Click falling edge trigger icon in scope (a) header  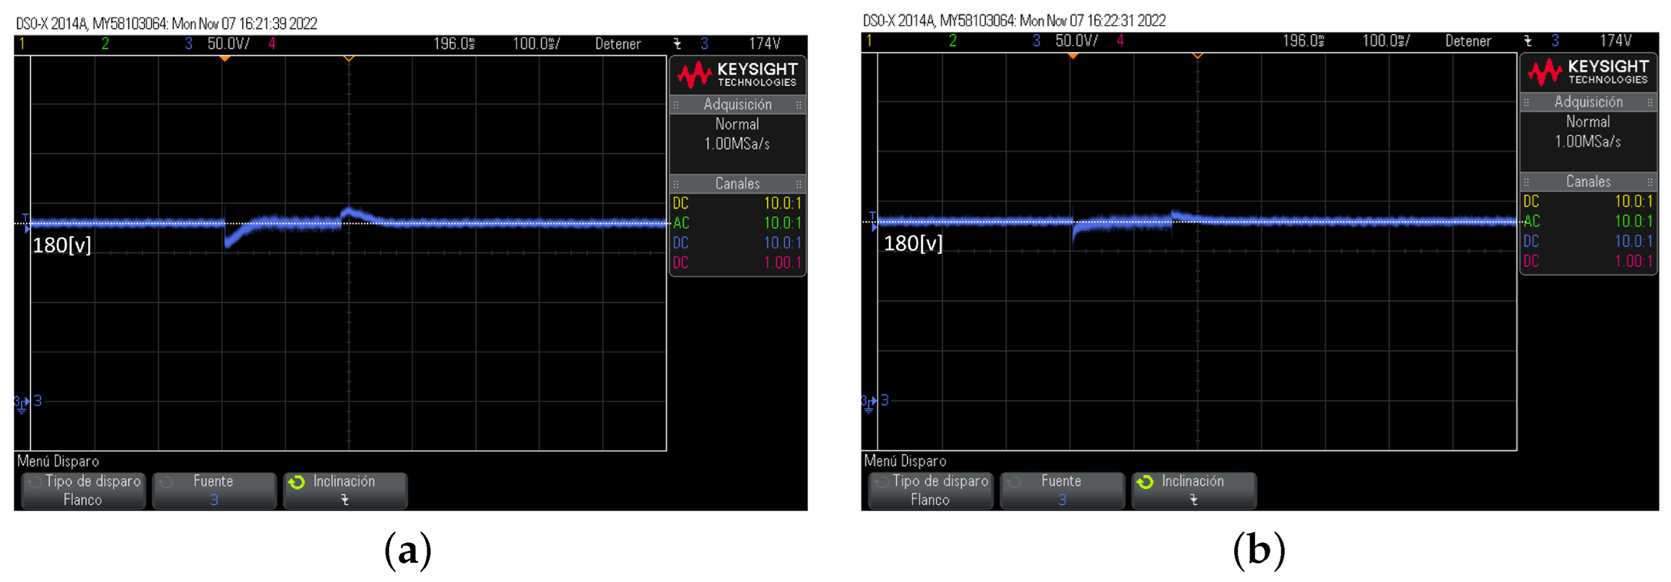[678, 44]
